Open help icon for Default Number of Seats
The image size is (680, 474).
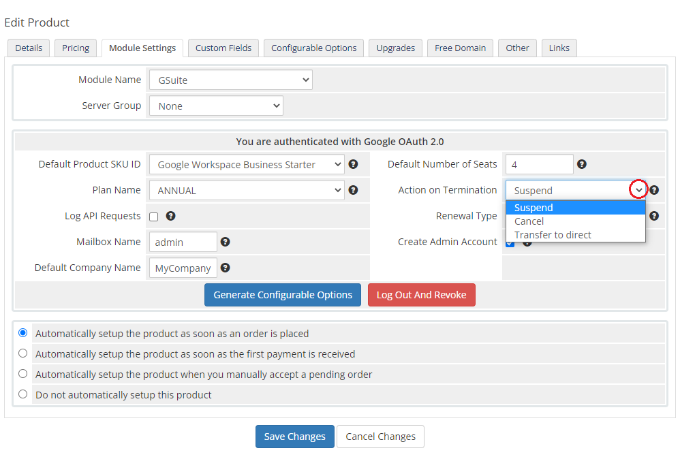(582, 164)
